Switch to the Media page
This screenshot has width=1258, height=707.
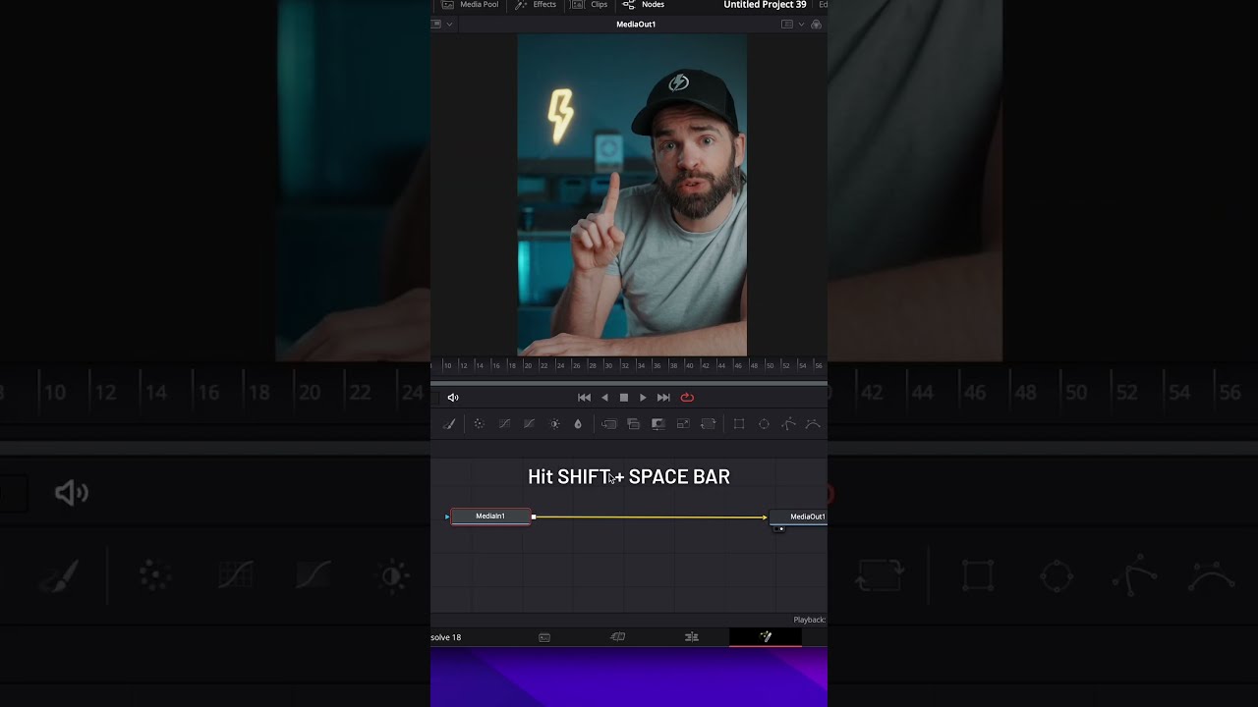(x=544, y=637)
